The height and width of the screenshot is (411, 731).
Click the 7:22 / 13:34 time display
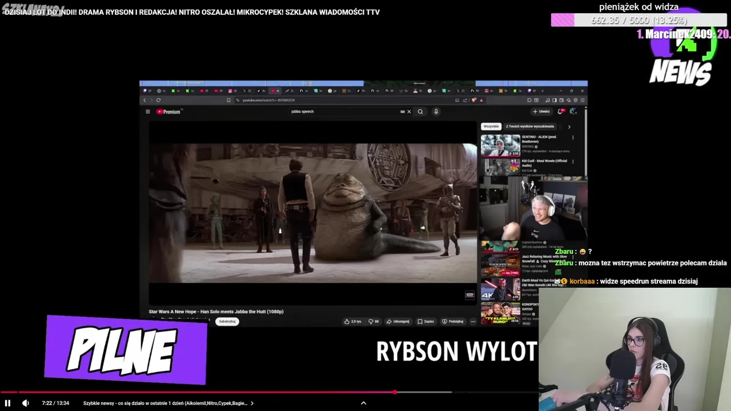[x=55, y=403]
